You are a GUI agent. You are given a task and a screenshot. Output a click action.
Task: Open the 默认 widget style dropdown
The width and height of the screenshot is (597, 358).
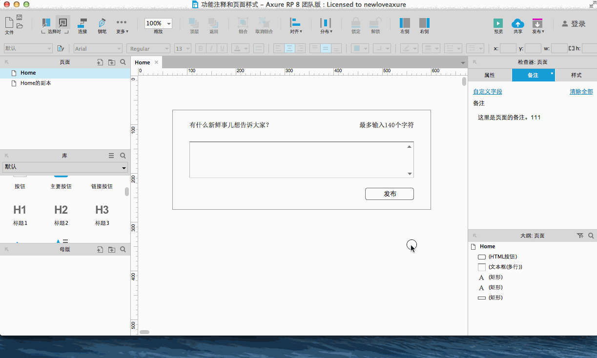click(28, 48)
